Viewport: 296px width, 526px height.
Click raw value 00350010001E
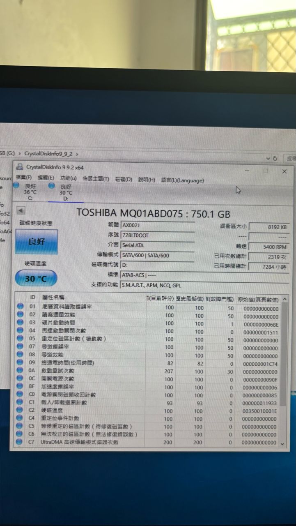[x=260, y=411]
